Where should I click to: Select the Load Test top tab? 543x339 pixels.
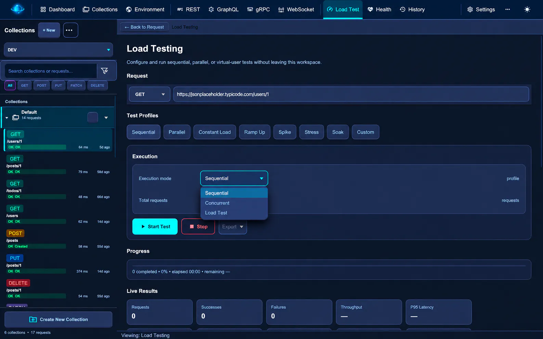pos(343,10)
